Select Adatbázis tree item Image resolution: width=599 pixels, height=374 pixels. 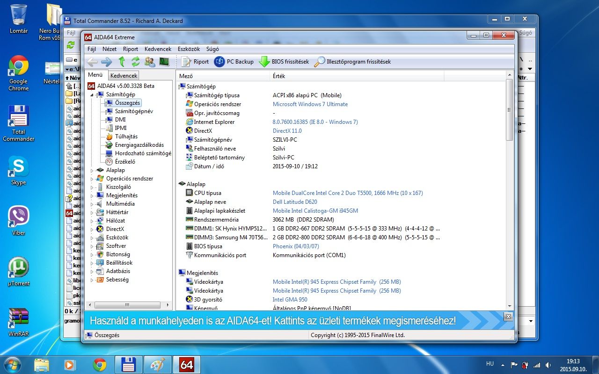(118, 271)
